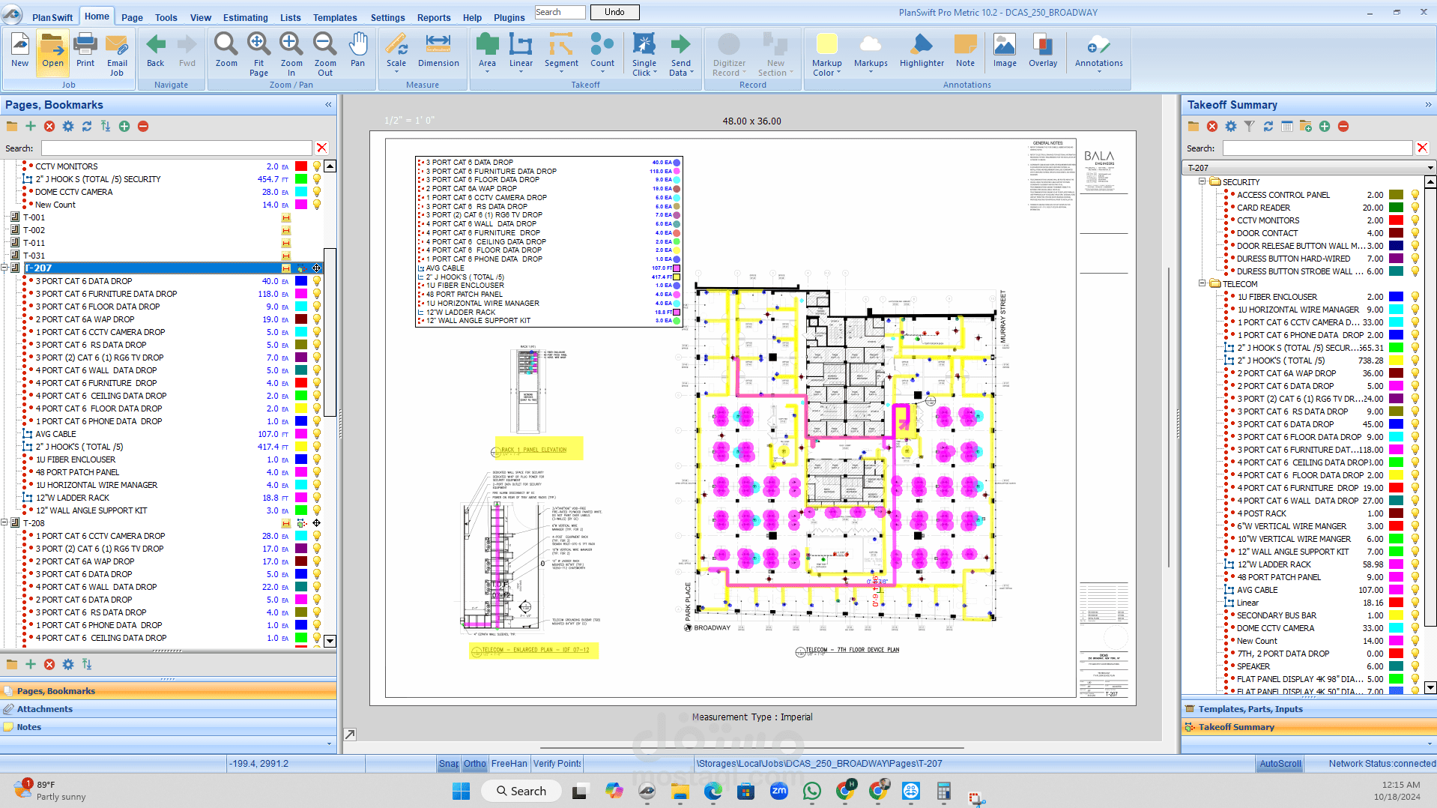Click the Takeoff Summary search field
1437x808 pixels.
[x=1317, y=148]
